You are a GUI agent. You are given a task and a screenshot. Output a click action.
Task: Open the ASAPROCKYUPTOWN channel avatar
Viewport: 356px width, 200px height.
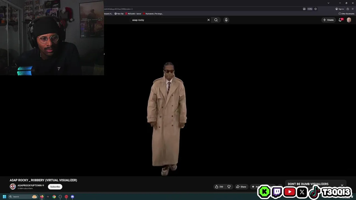tap(13, 187)
